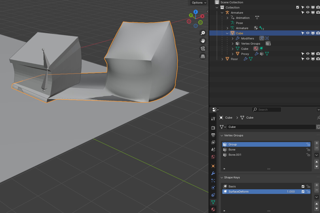320x213 pixels.
Task: Move shape key down in list
Action: (x=317, y=209)
